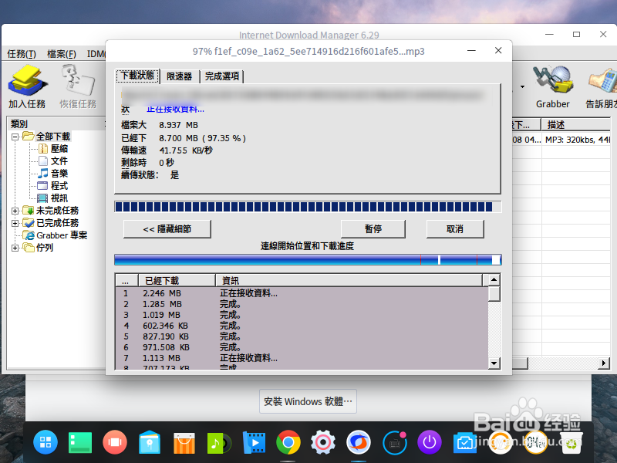Select the 文件 category in tree

pos(59,161)
